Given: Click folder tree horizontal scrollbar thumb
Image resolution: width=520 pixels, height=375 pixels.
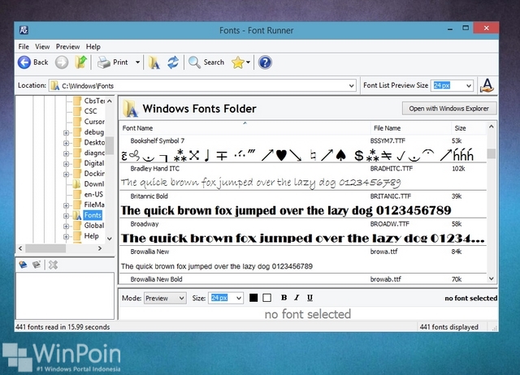Looking at the screenshot, I should pyautogui.click(x=45, y=248).
